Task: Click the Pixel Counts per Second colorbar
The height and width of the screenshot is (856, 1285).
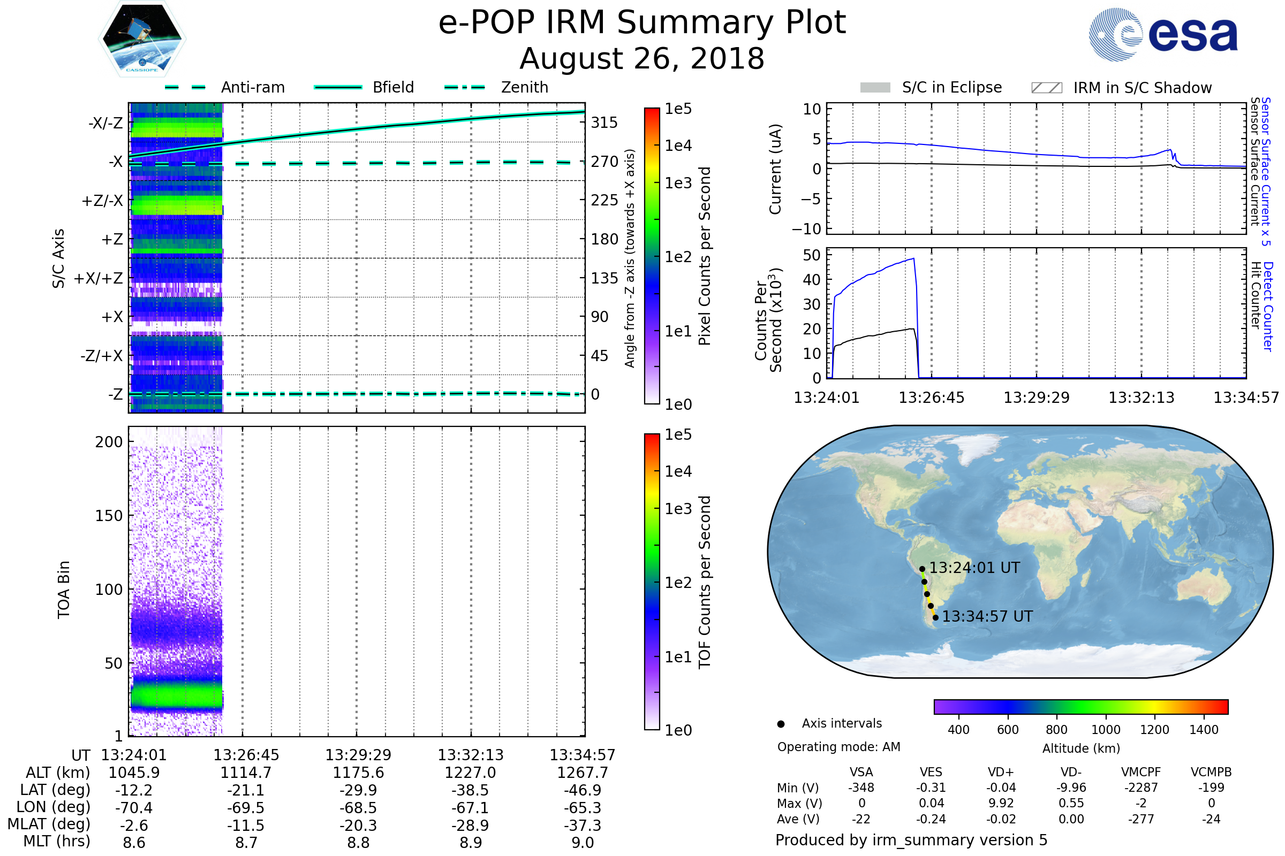Action: click(652, 256)
